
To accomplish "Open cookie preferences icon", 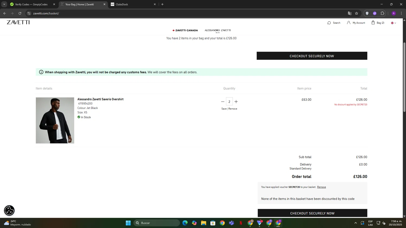I will tap(9, 210).
